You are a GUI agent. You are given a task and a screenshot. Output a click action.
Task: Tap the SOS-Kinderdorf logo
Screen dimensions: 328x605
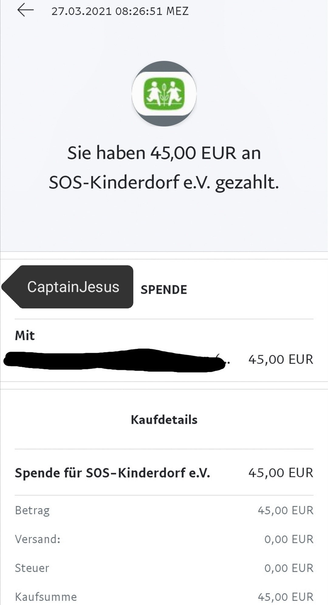164,94
